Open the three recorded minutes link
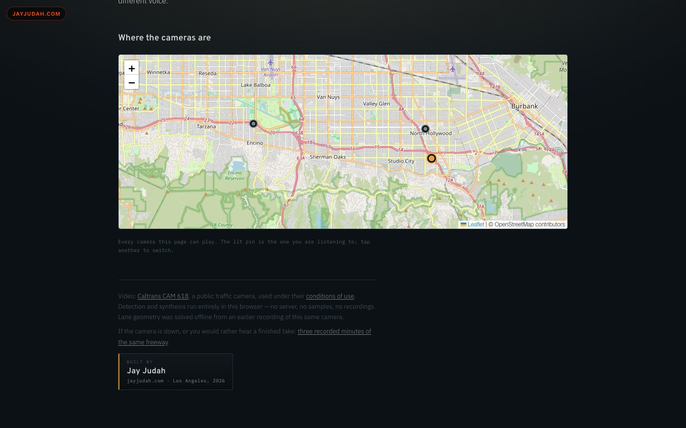The image size is (686, 428). (244, 337)
